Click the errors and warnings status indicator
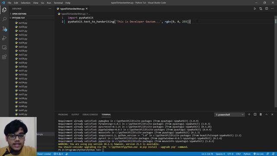The width and height of the screenshot is (277, 156). [58, 154]
